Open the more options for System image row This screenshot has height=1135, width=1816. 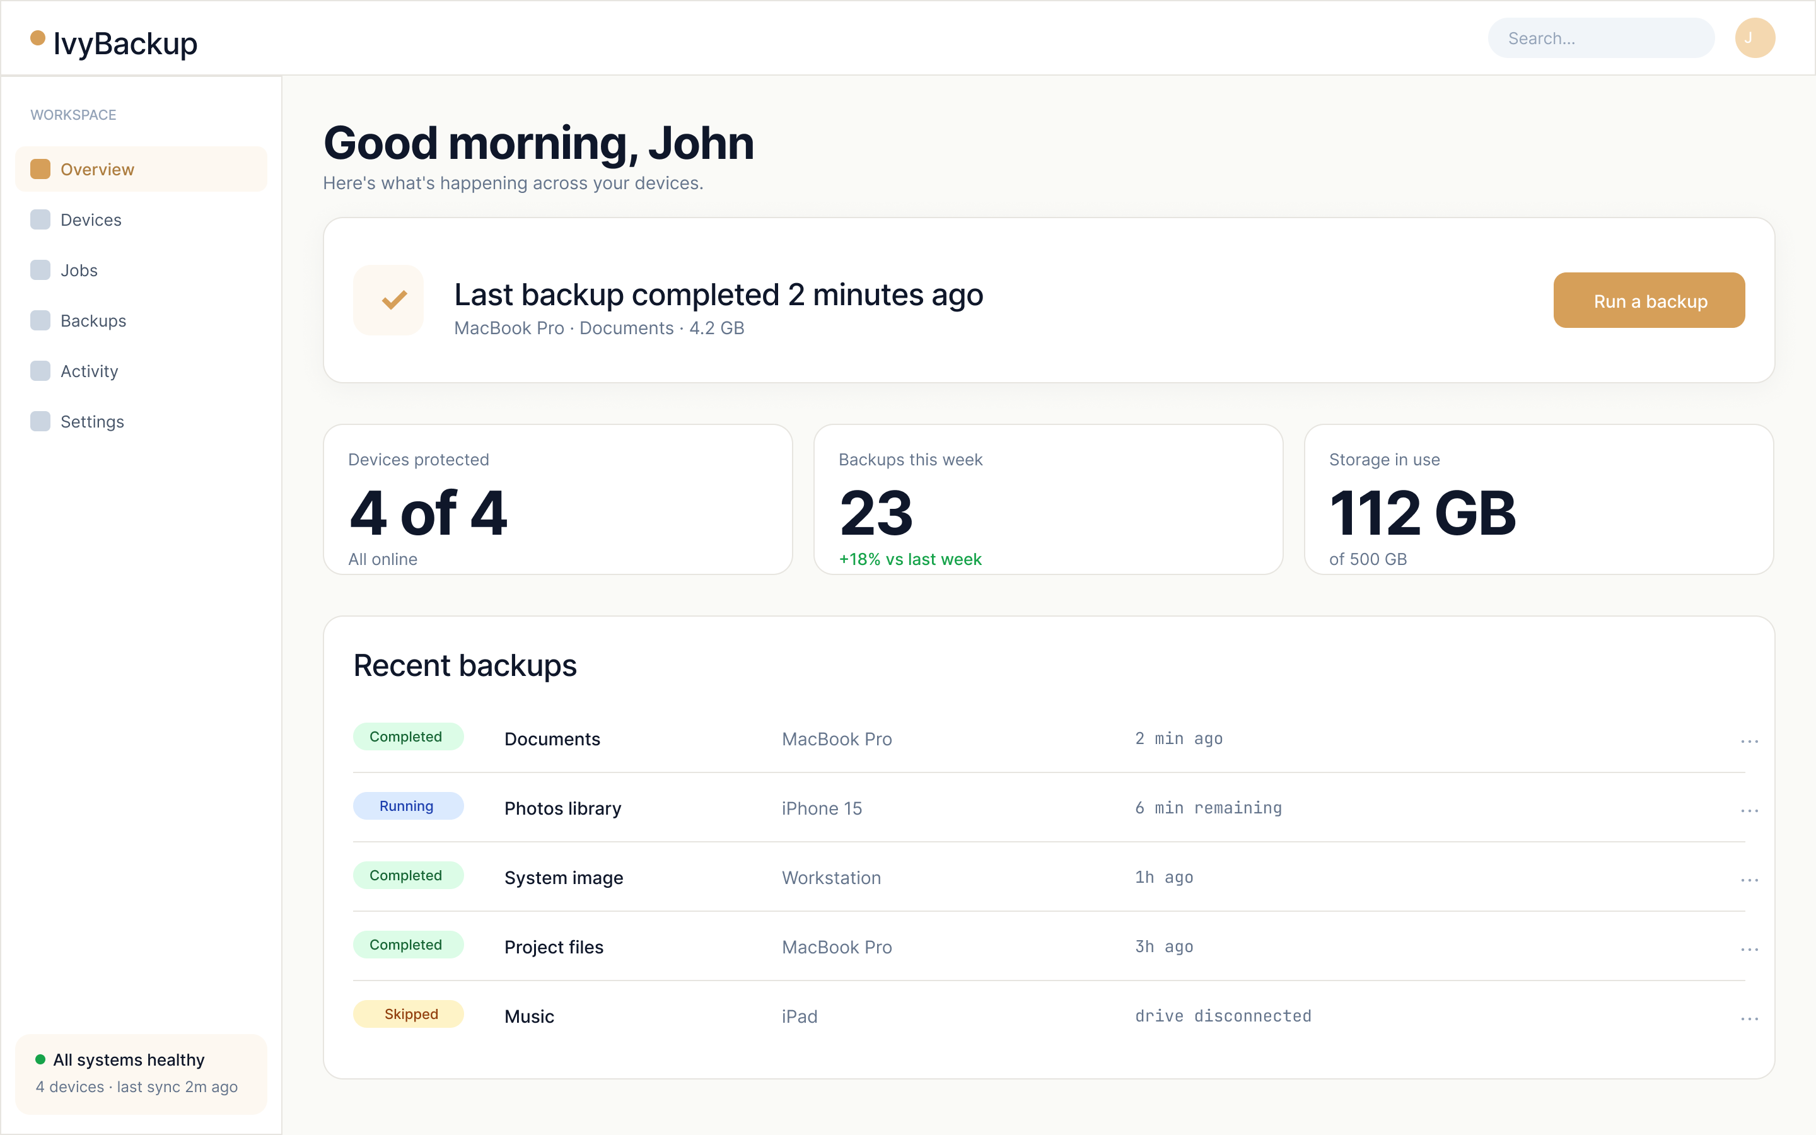click(x=1749, y=880)
